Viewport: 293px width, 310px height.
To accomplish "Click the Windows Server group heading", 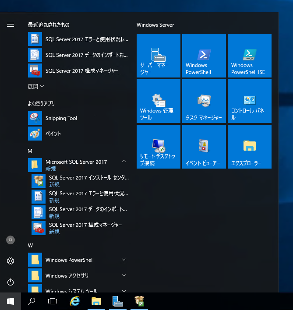I will pos(155,25).
